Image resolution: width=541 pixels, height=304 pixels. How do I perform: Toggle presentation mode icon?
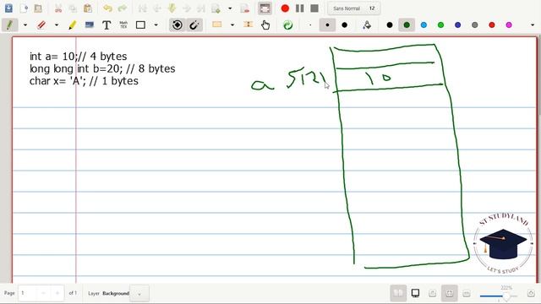415,293
